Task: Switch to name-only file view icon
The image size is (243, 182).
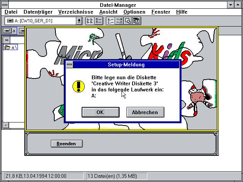Action: tap(89, 21)
